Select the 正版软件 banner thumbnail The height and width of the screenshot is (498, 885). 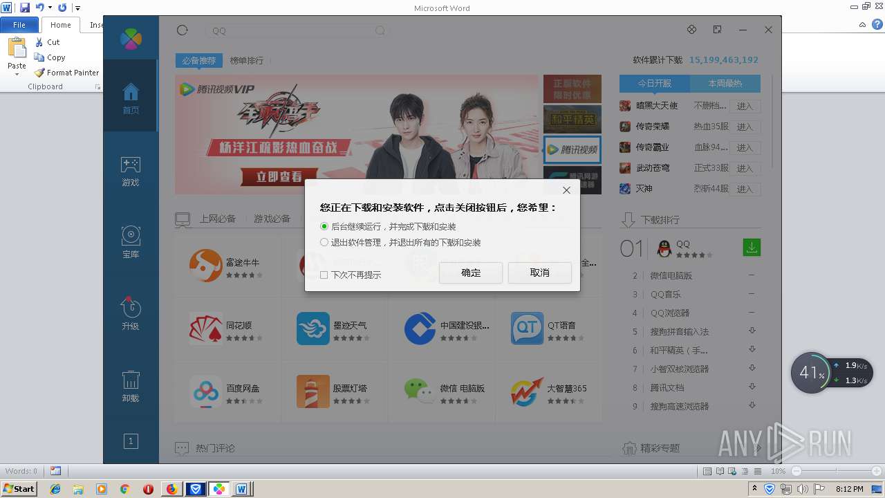pyautogui.click(x=572, y=89)
